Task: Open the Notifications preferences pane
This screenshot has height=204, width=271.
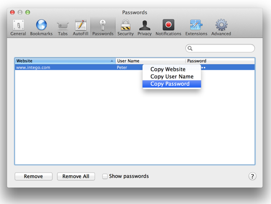Action: (x=168, y=28)
